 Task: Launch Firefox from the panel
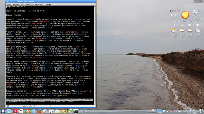click(x=39, y=111)
